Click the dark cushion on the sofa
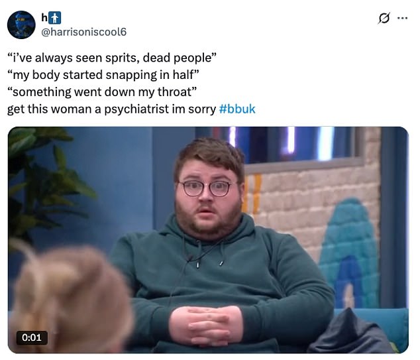This screenshot has width=420, height=360. tap(351, 333)
